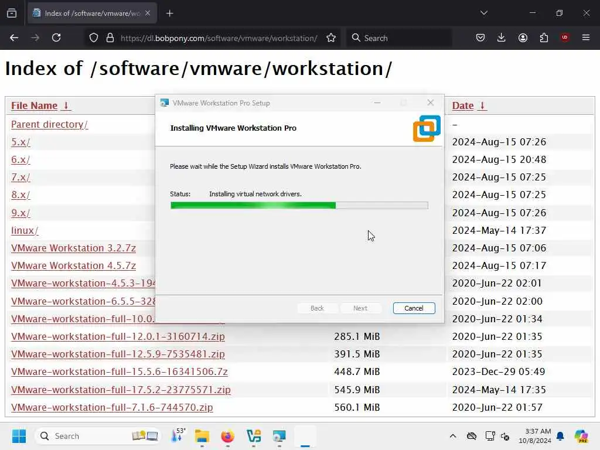Click the setup installation progress bar
This screenshot has height=450, width=600.
pyautogui.click(x=299, y=206)
